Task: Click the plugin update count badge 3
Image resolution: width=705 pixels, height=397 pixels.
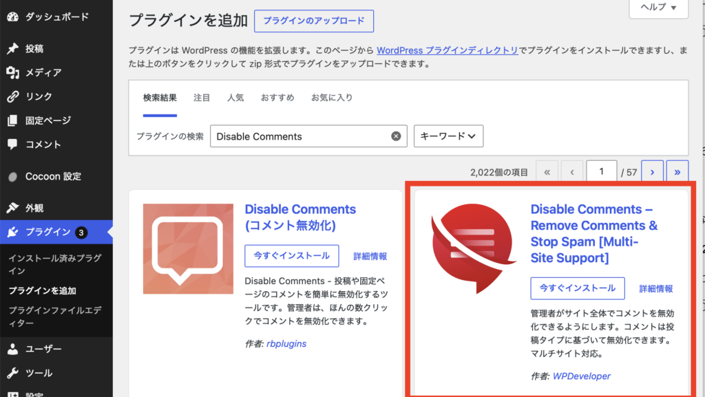Action: [x=81, y=232]
